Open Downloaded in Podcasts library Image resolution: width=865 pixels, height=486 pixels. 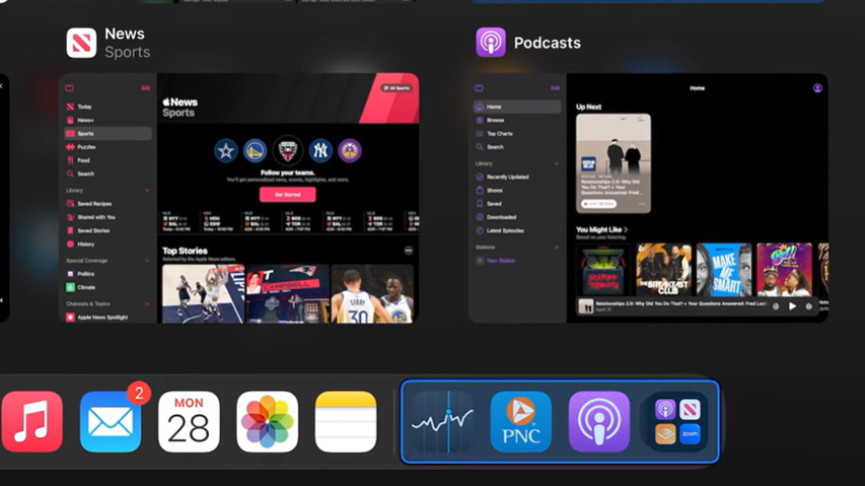click(x=517, y=218)
